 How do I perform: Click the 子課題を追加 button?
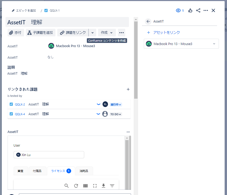tap(40, 33)
